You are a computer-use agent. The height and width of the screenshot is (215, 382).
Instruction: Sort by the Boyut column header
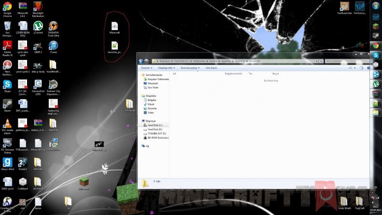(276, 73)
